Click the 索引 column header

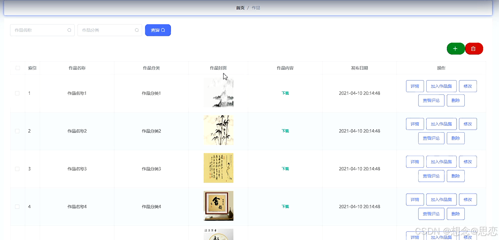pyautogui.click(x=32, y=68)
